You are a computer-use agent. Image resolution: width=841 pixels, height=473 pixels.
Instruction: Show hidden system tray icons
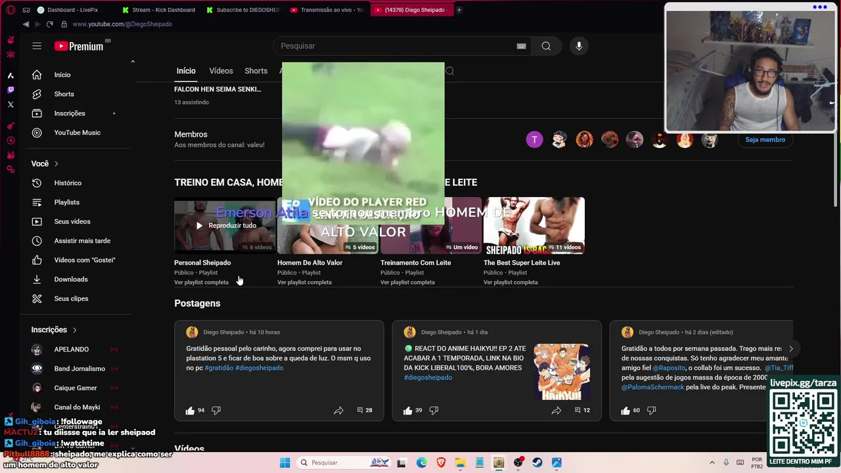tap(714, 462)
